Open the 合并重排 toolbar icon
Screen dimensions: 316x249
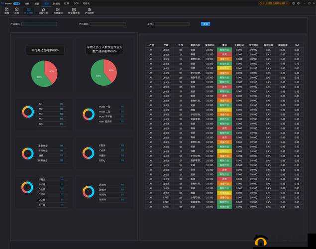pos(58,10)
